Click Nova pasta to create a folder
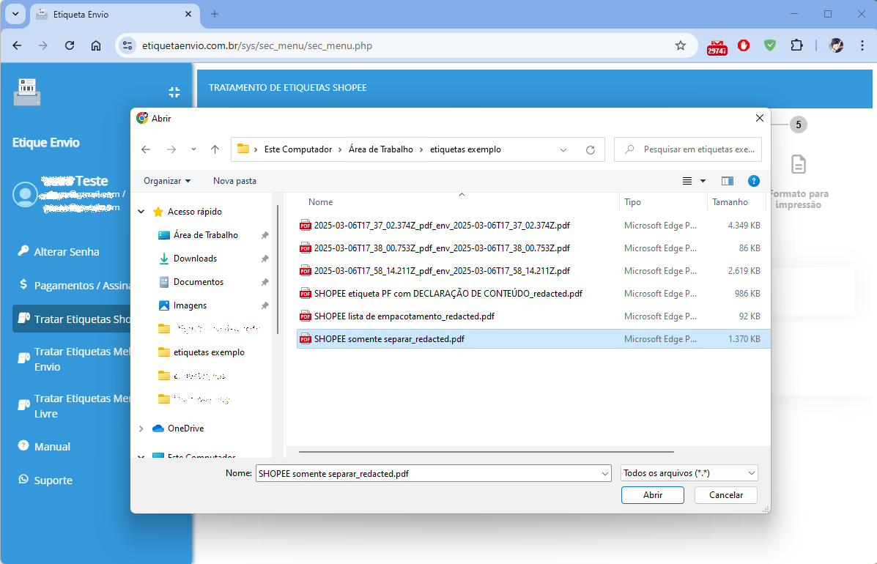 pos(234,180)
